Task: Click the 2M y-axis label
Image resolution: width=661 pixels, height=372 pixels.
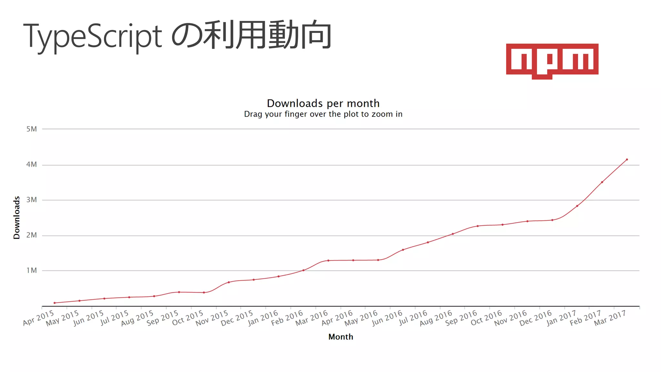Action: [32, 235]
